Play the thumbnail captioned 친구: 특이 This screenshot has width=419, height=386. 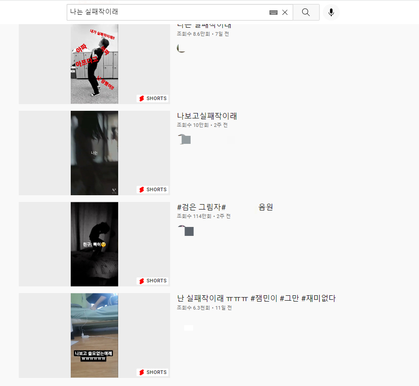point(94,244)
